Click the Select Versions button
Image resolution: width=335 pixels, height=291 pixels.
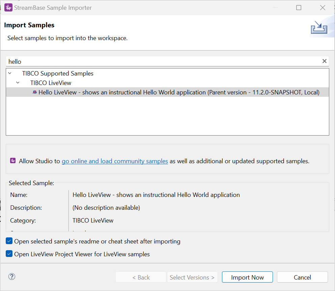[192, 277]
